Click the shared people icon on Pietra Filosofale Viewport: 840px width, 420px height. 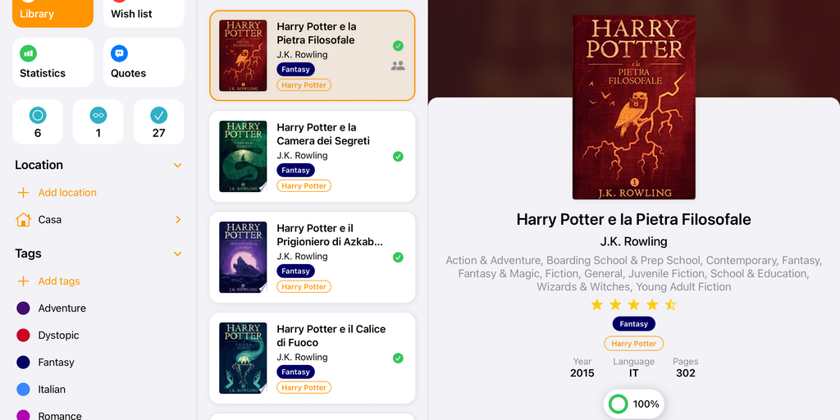coord(398,66)
